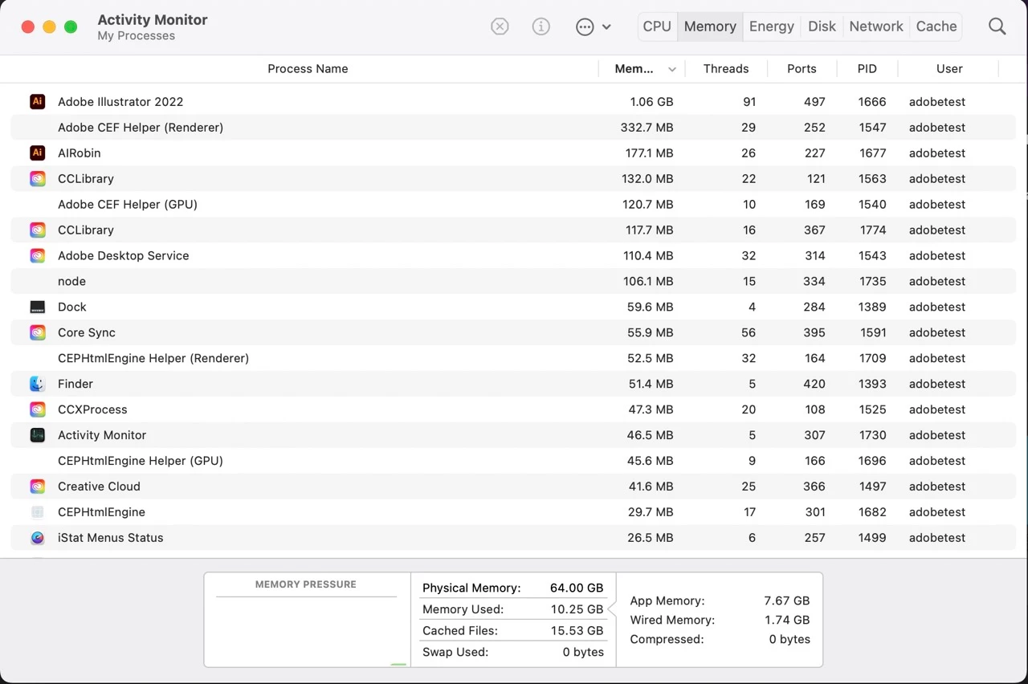The image size is (1028, 684).
Task: Click the Core Sync process icon
Action: pos(38,333)
